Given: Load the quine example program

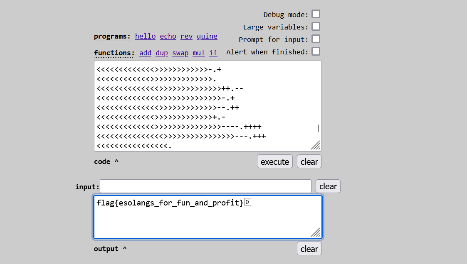Looking at the screenshot, I should [x=207, y=36].
